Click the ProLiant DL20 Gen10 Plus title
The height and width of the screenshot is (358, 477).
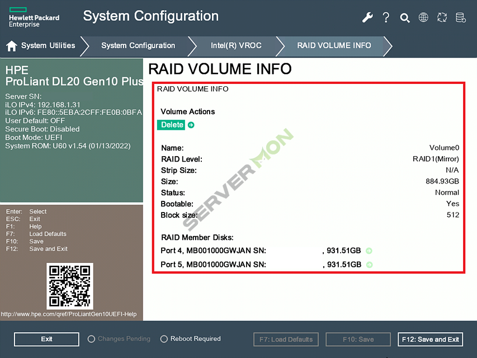tap(74, 82)
